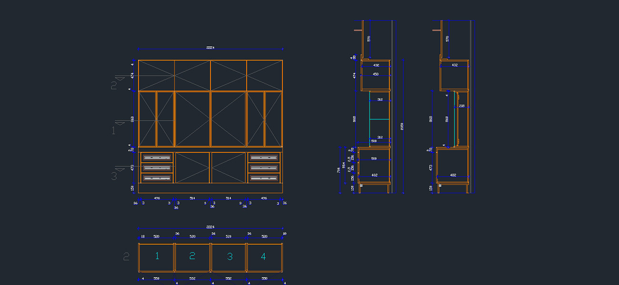Select cyan number 4 in the plan view
Image resolution: width=619 pixels, height=285 pixels.
pyautogui.click(x=263, y=256)
